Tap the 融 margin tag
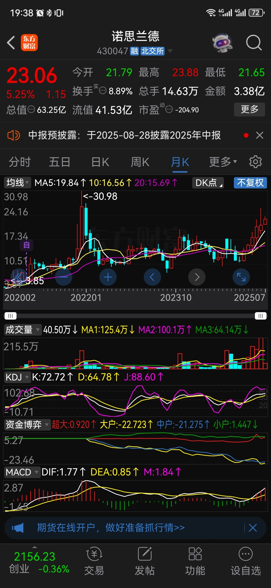271x588 pixels. (134, 51)
